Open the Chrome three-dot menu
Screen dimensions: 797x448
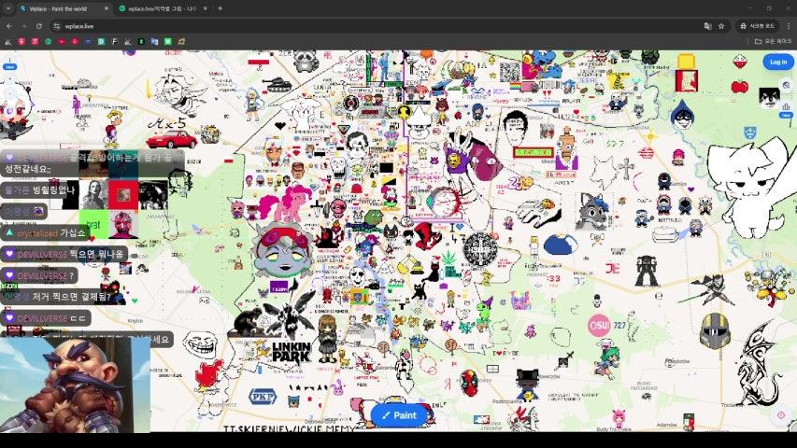[789, 26]
